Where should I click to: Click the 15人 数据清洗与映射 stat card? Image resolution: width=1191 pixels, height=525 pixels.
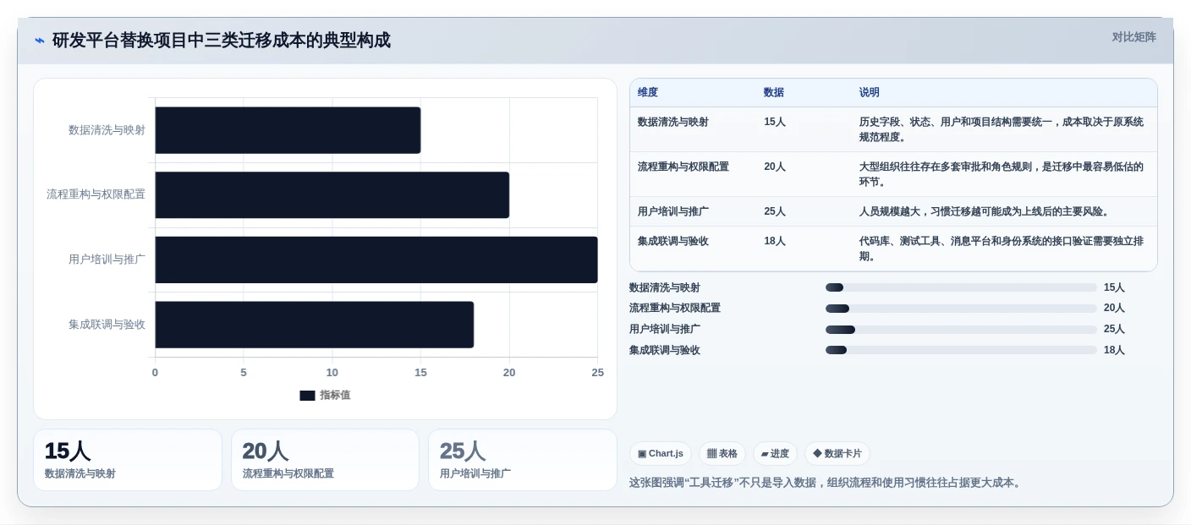click(x=128, y=460)
